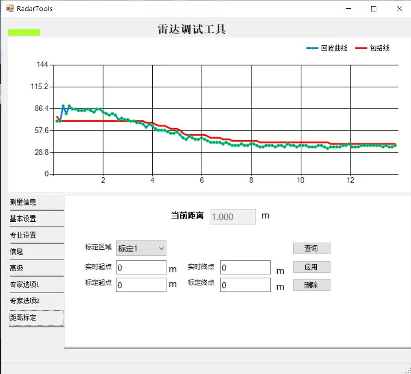Screen dimensions: 411x374
Task: Click the 回波曲线 legend entry
Action: tap(327, 48)
